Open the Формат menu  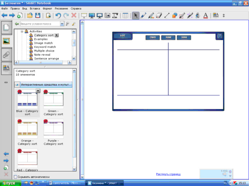click(47, 8)
